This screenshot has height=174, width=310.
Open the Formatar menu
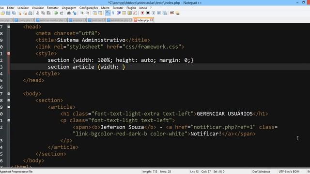click(x=53, y=8)
